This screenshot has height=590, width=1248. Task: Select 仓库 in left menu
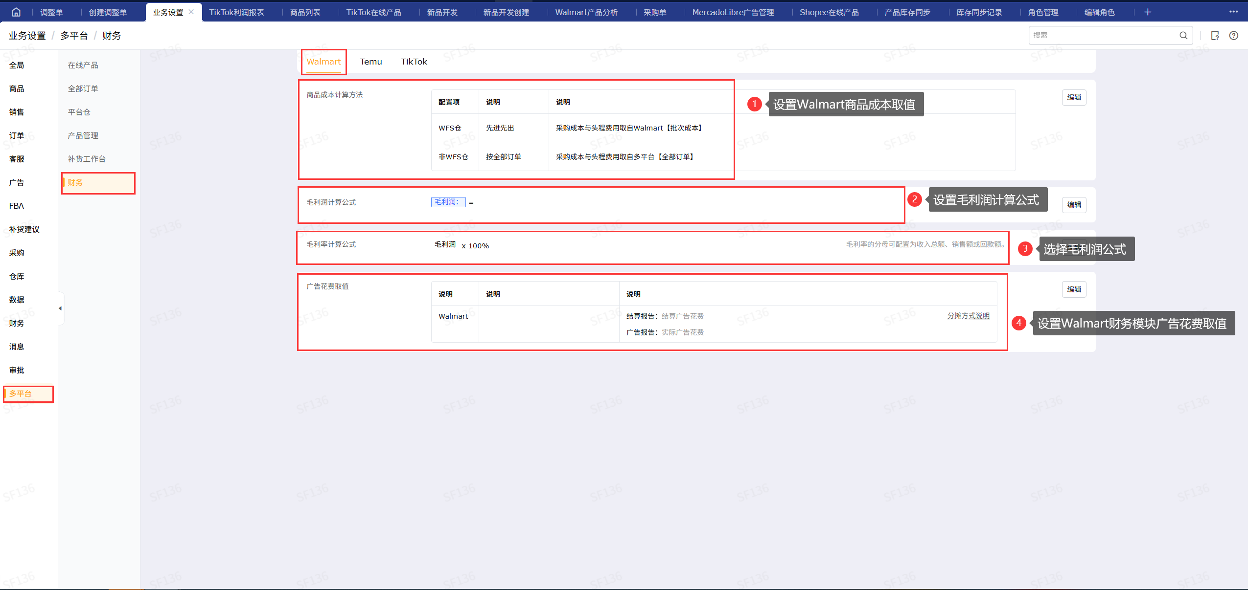17,276
